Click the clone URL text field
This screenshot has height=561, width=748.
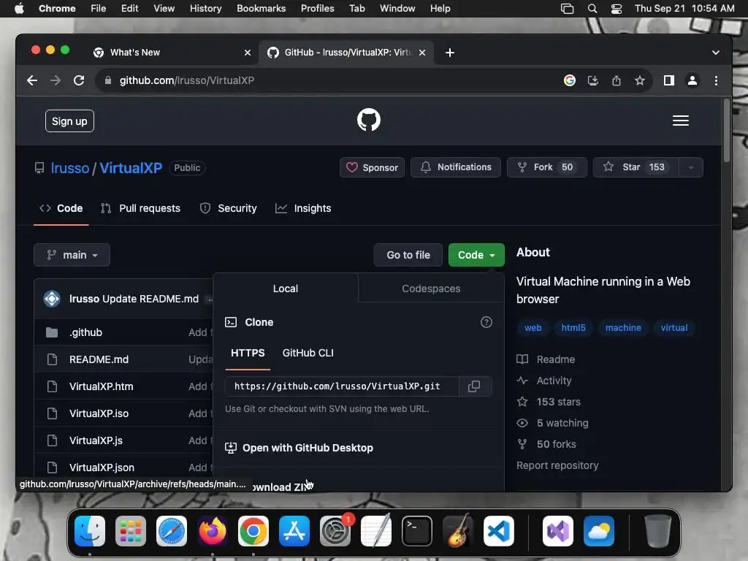tap(342, 386)
